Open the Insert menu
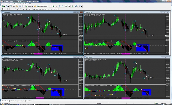This screenshot has width=172, height=105. click(10, 4)
